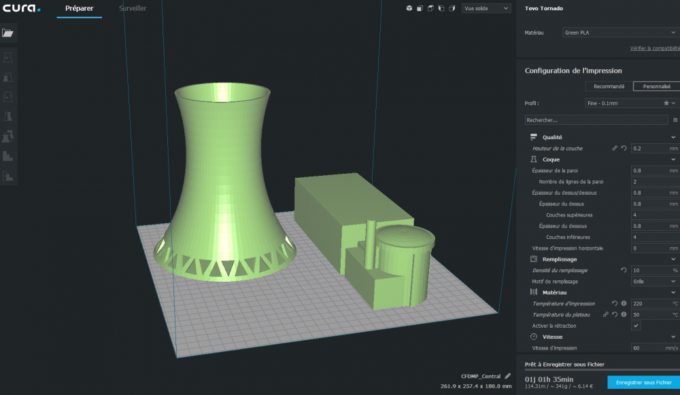680x395 pixels.
Task: Select the Scale tool in left toolbar
Action: pyautogui.click(x=7, y=77)
